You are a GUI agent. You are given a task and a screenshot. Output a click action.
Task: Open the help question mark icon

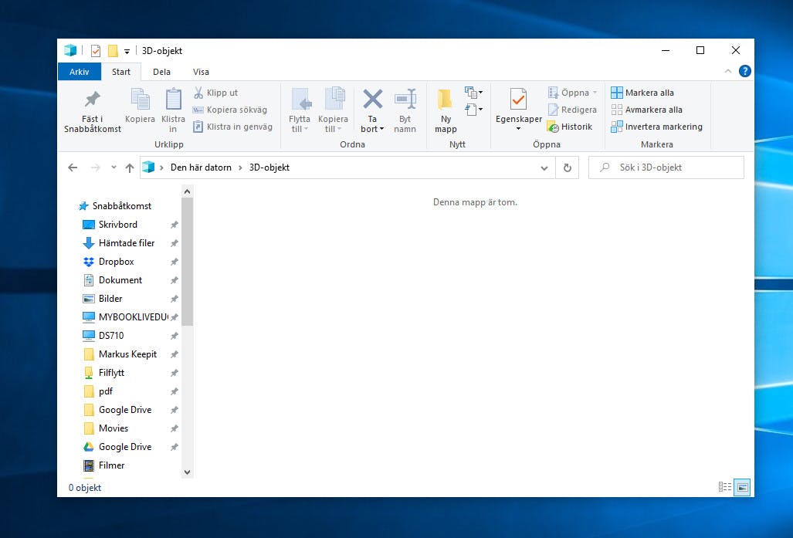tap(744, 71)
